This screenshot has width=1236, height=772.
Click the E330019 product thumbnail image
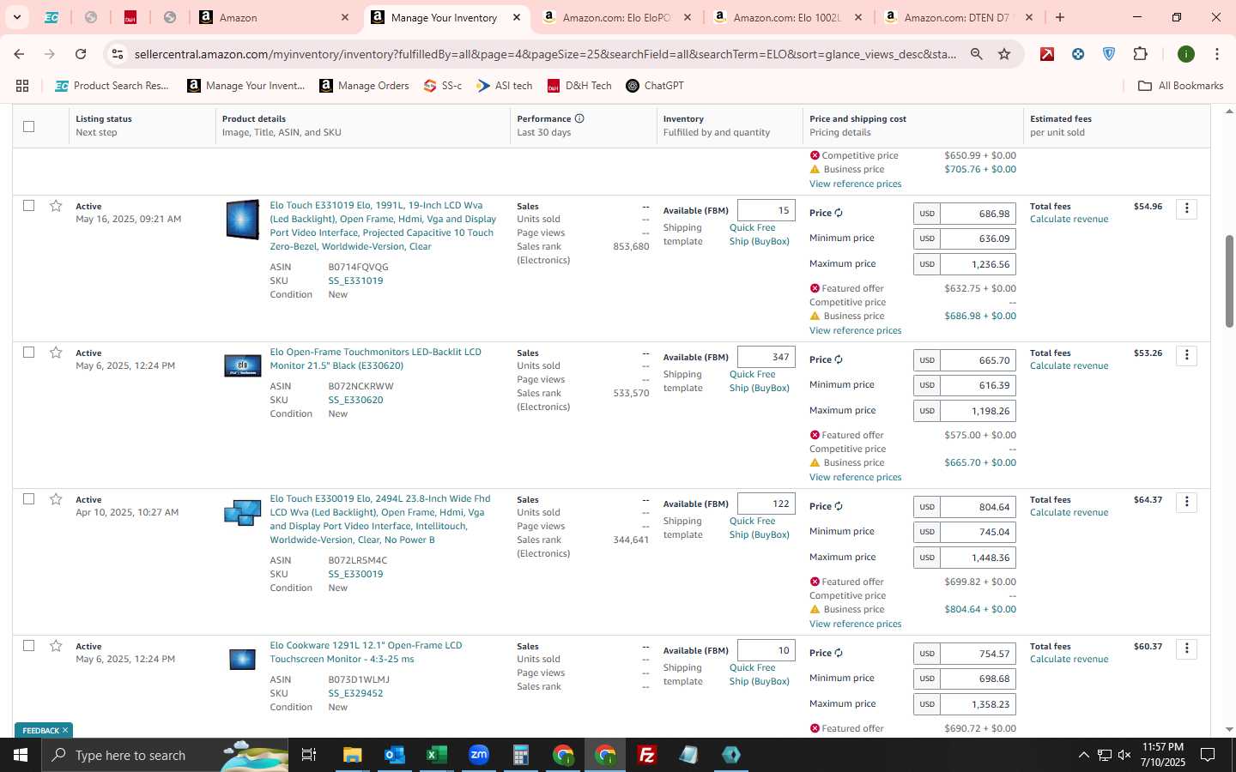[x=242, y=513]
